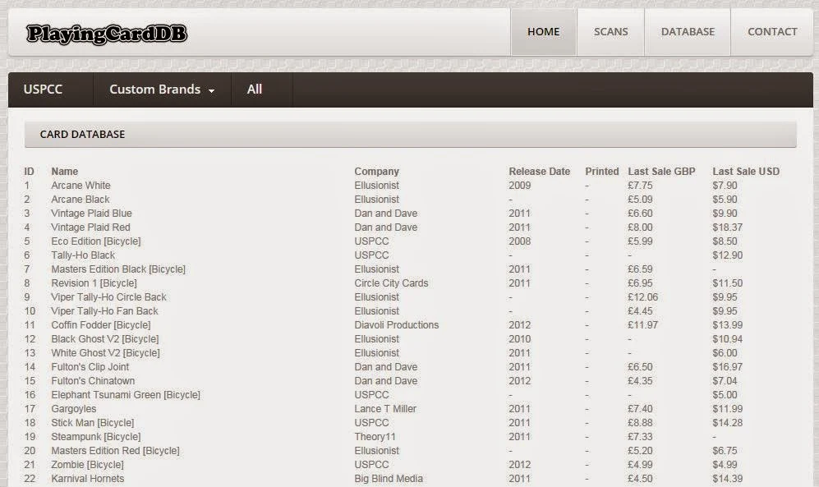Click the Last Sale GBP column header
The height and width of the screenshot is (487, 819).
661,171
